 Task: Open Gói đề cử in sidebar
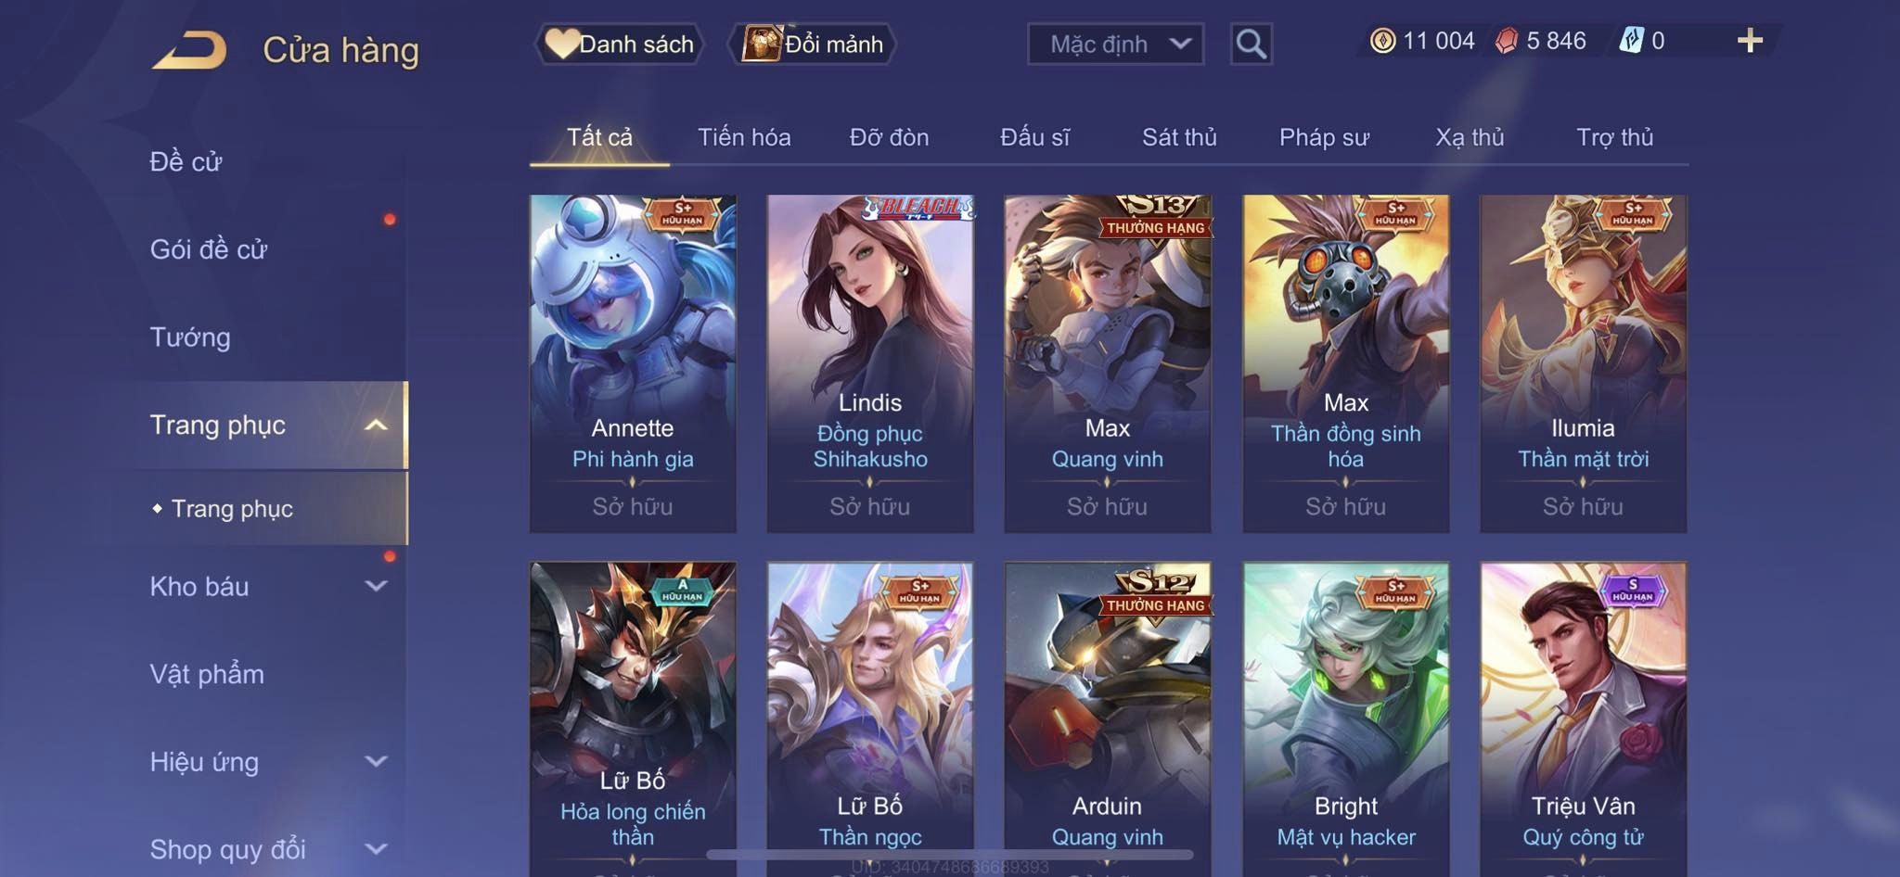point(209,249)
